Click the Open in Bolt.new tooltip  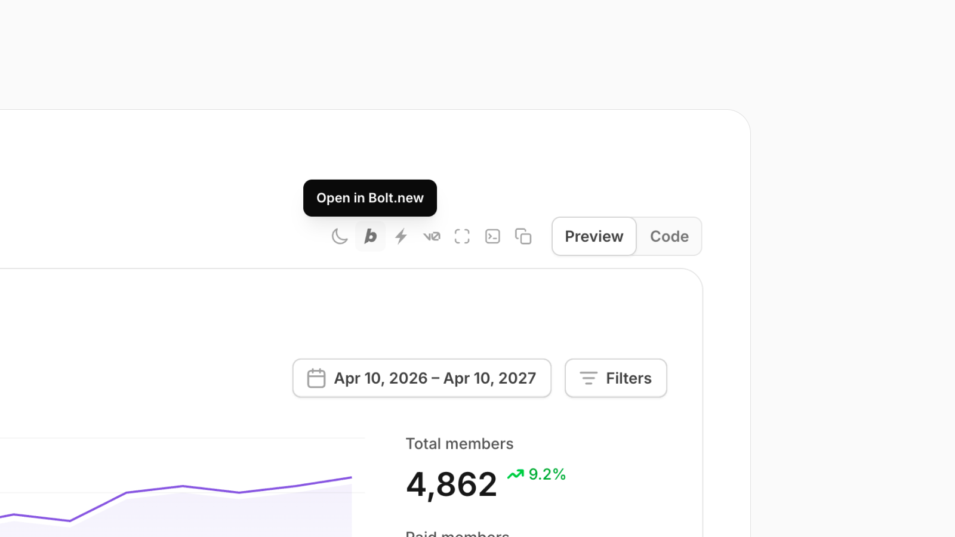pos(370,198)
